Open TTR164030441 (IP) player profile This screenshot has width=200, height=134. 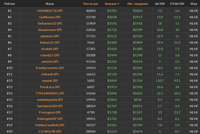tap(50, 93)
